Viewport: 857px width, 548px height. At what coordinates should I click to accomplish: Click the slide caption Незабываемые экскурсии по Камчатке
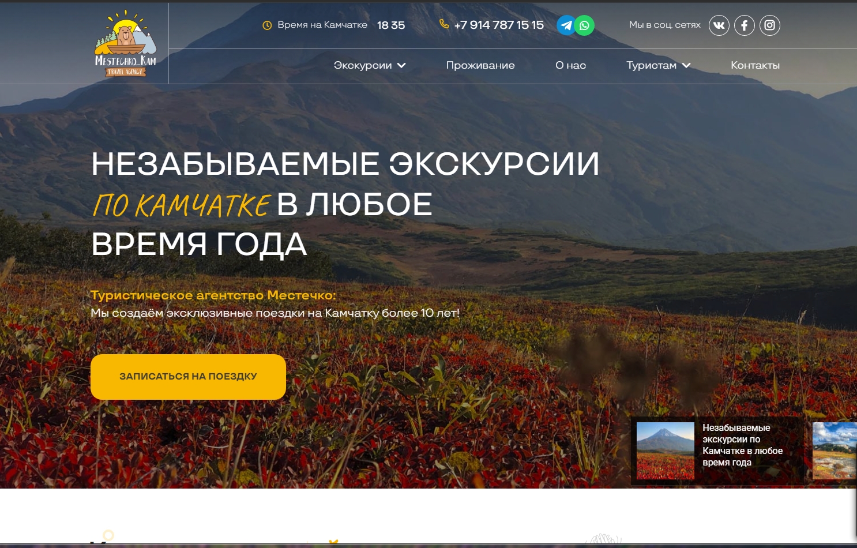pyautogui.click(x=742, y=445)
